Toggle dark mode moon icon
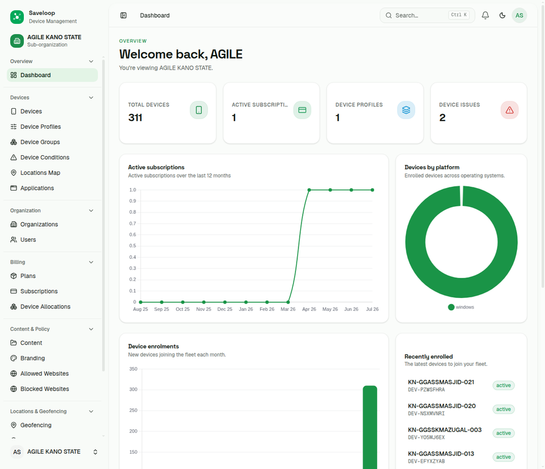Viewport: 545px width, 469px height. pyautogui.click(x=502, y=15)
